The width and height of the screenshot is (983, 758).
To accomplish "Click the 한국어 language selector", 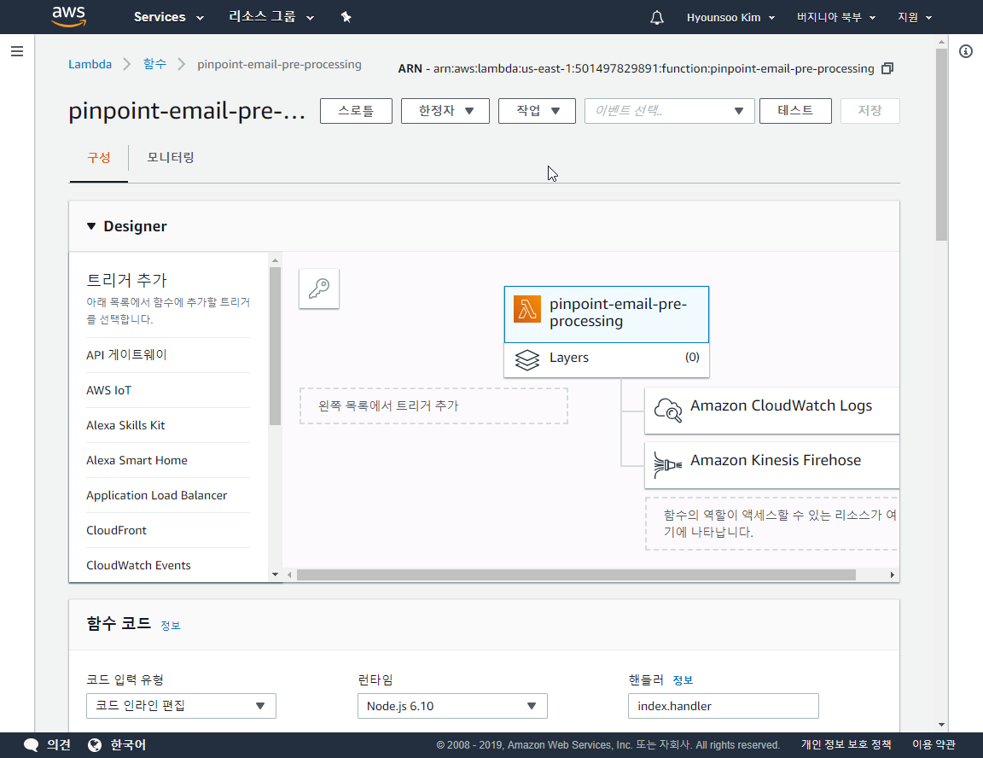I will coord(128,745).
